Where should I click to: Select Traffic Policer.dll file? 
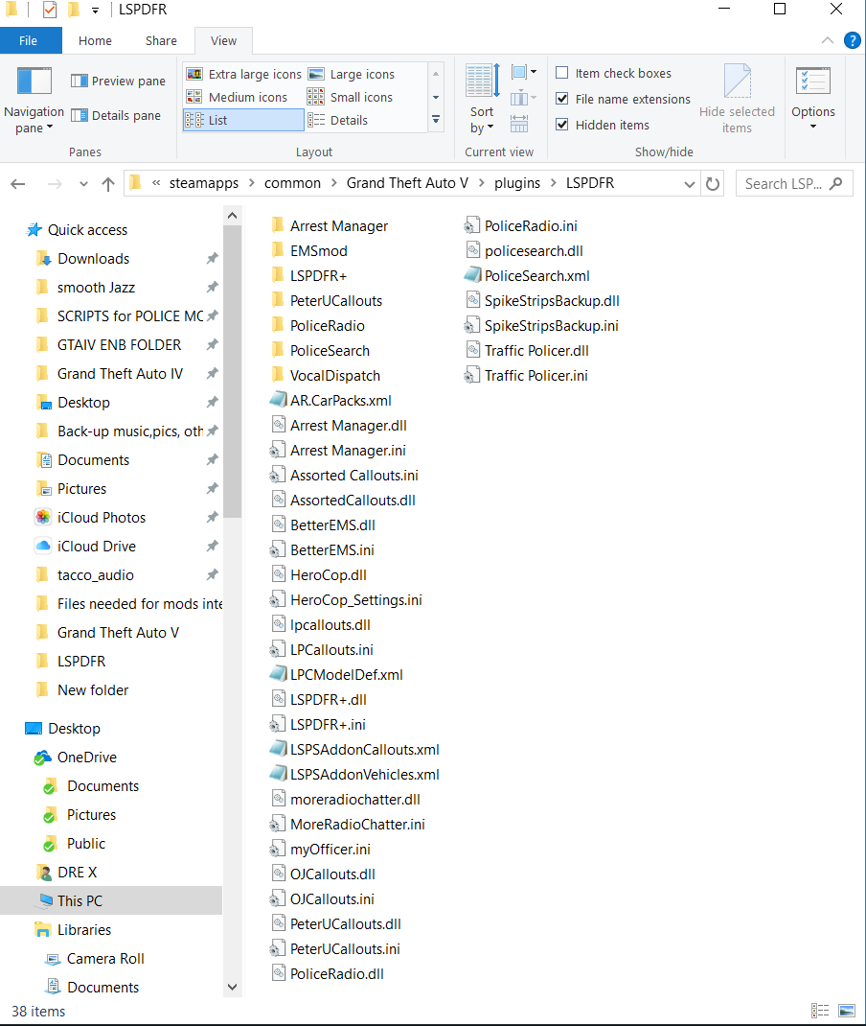click(527, 351)
